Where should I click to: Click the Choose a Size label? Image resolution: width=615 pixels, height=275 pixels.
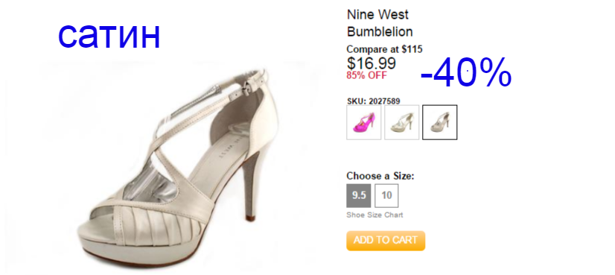pyautogui.click(x=380, y=176)
